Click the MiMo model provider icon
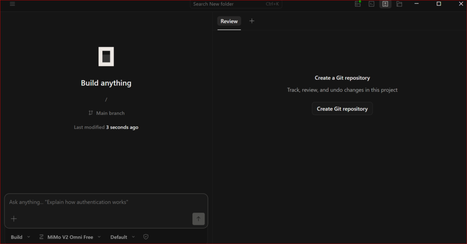Screen dimensions: 467x244 (x=42, y=237)
